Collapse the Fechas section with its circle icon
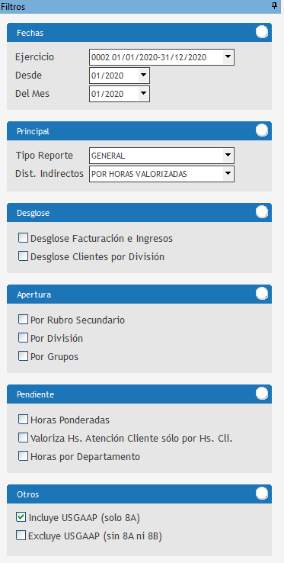This screenshot has width=284, height=563. pyautogui.click(x=262, y=31)
